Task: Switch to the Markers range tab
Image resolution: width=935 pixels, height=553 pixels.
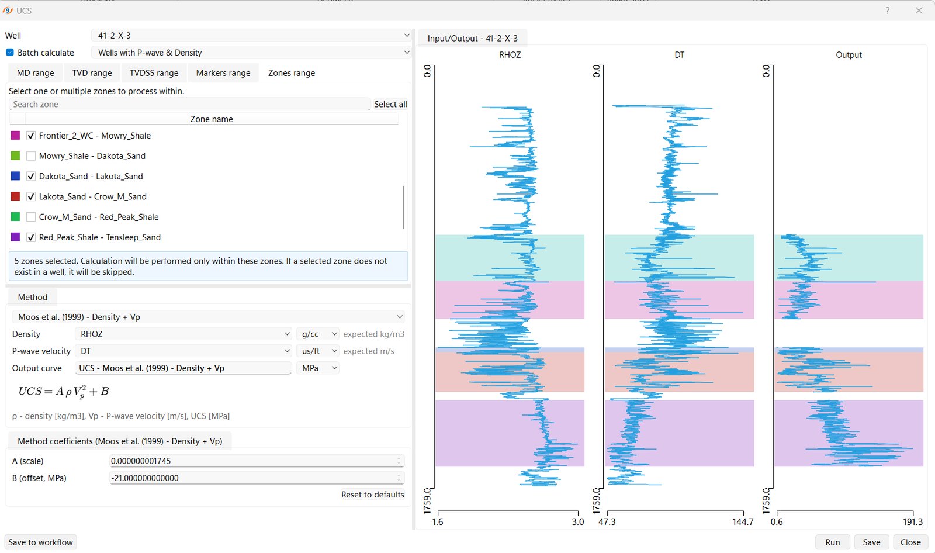Action: tap(223, 73)
